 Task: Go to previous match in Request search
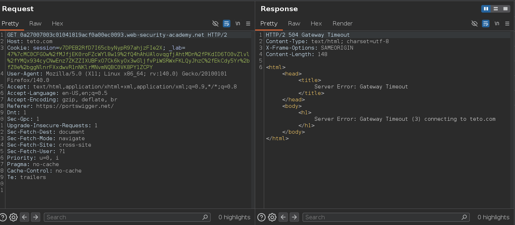coord(24,217)
